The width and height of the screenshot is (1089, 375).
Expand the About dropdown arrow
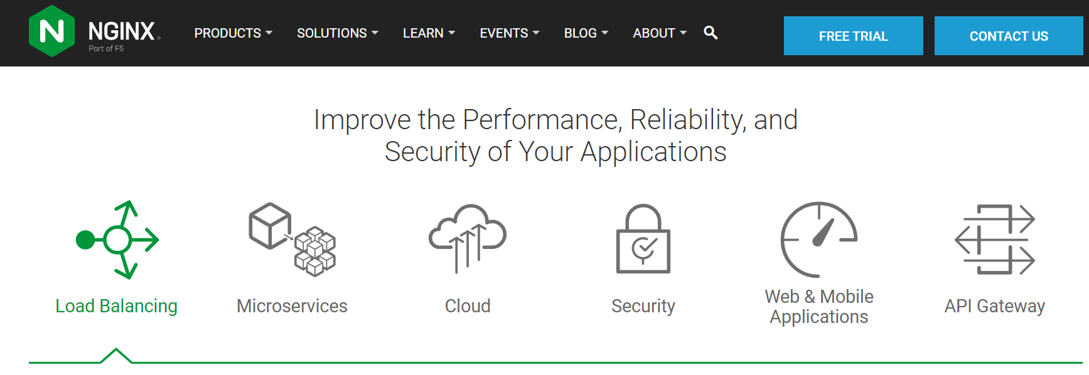coord(683,33)
